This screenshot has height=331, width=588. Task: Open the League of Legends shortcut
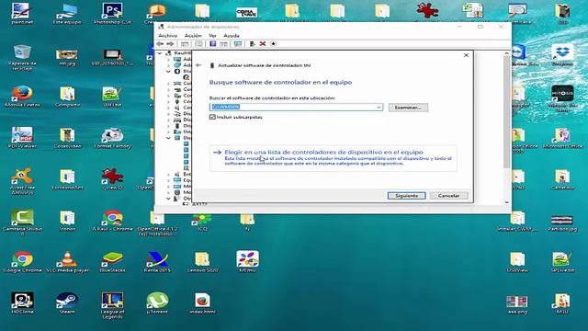tap(112, 305)
